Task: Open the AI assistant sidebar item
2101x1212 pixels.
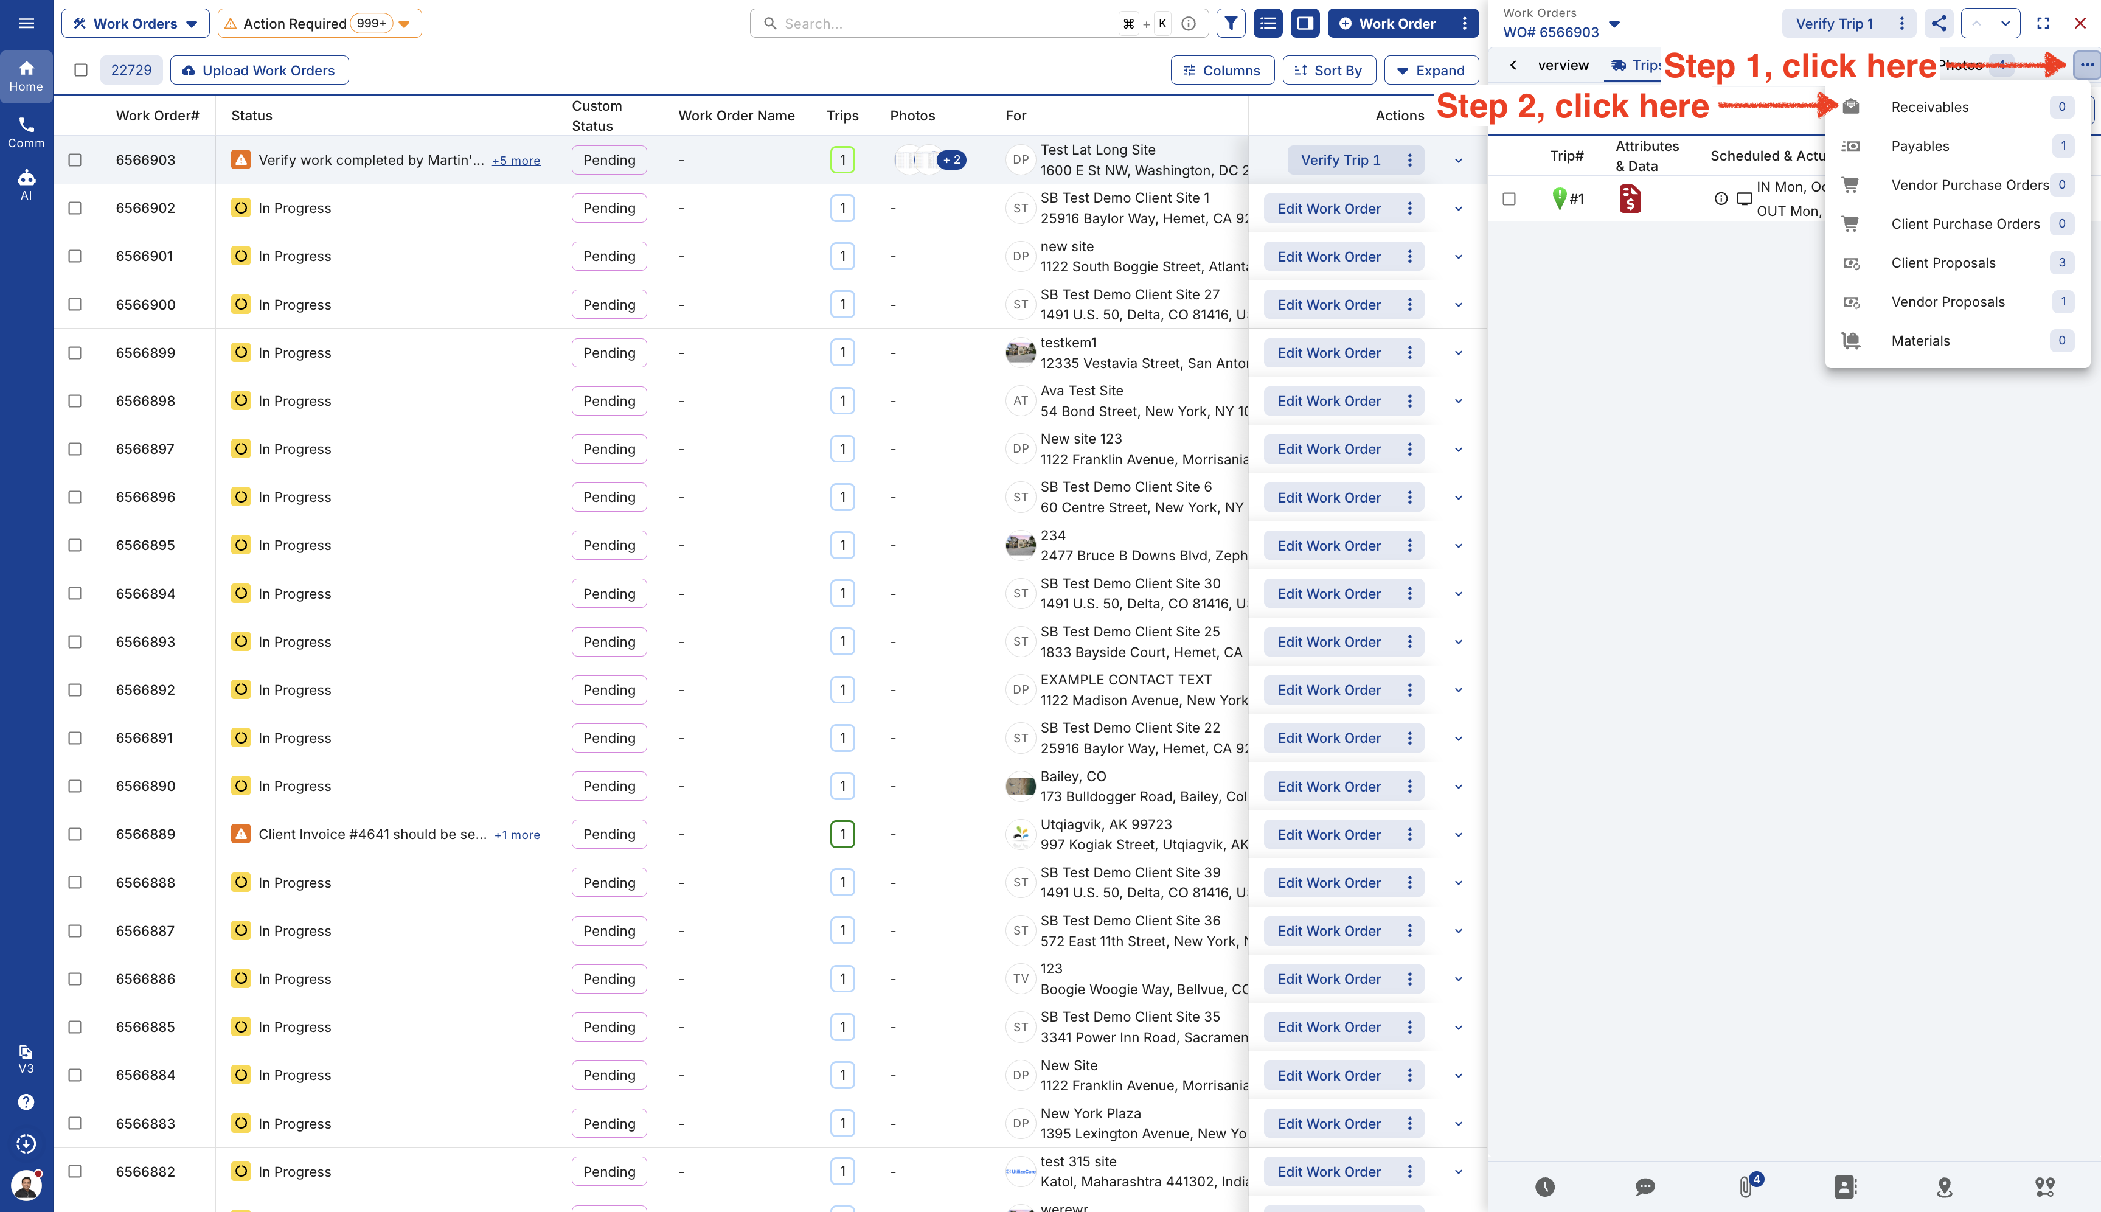Action: point(27,185)
